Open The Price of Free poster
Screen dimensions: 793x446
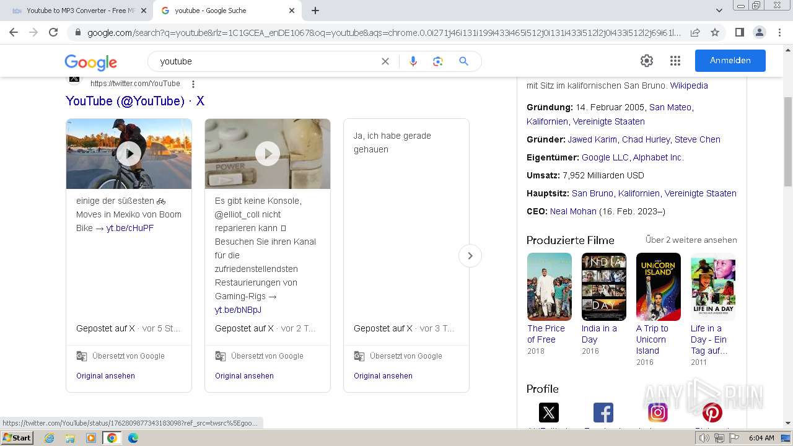pos(550,286)
